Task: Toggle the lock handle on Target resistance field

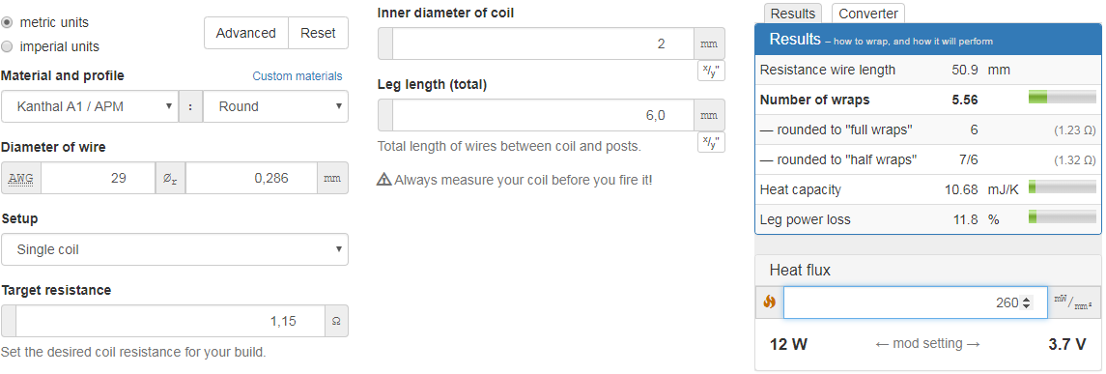Action: point(9,321)
